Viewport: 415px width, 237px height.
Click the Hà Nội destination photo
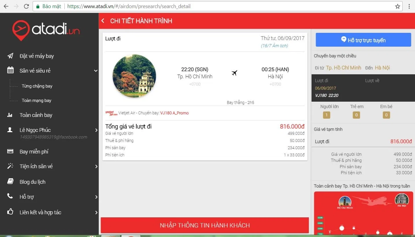[134, 76]
